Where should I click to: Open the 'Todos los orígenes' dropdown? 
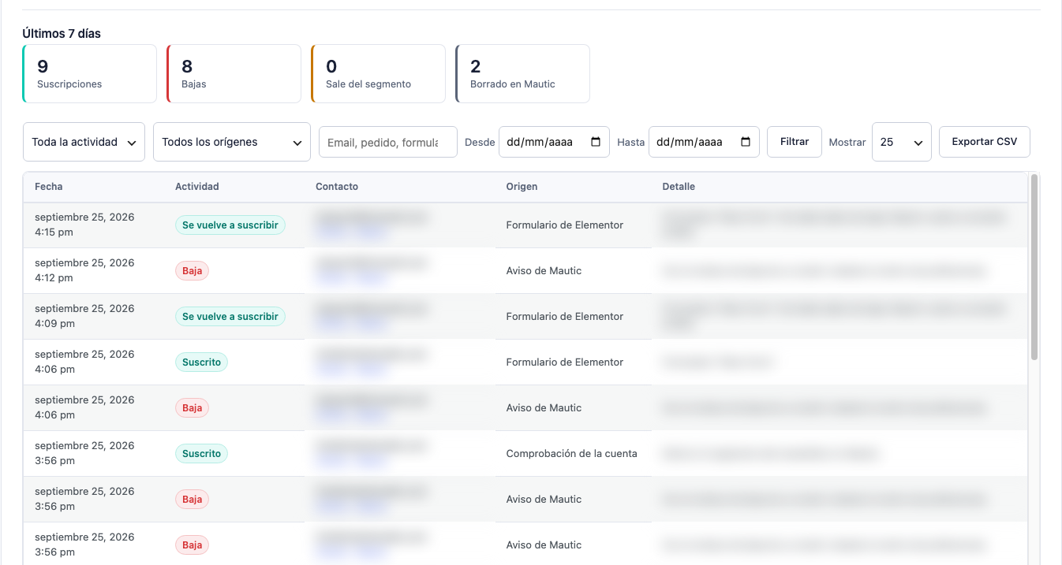click(232, 142)
